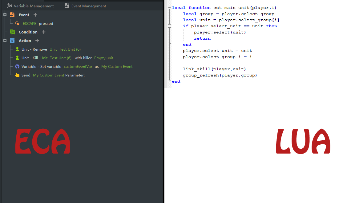The height and width of the screenshot is (203, 351).
Task: Click the Event Management tab icon
Action: (67, 6)
